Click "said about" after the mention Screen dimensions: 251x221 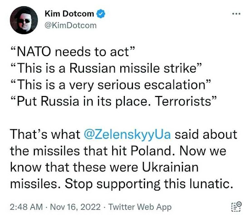206,135
